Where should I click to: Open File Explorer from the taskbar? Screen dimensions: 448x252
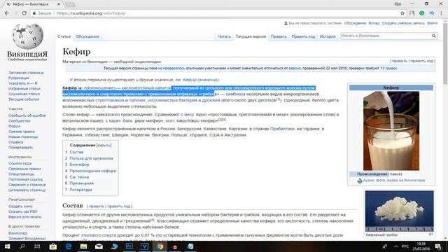pyautogui.click(x=83, y=246)
